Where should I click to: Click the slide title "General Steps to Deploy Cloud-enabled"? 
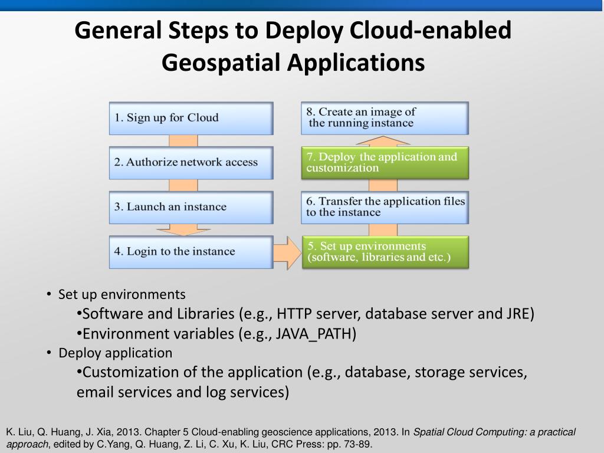click(x=293, y=31)
